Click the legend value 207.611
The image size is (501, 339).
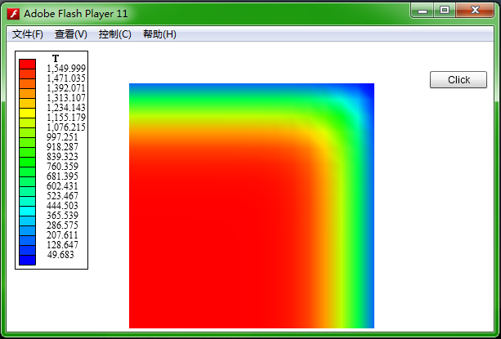point(62,235)
